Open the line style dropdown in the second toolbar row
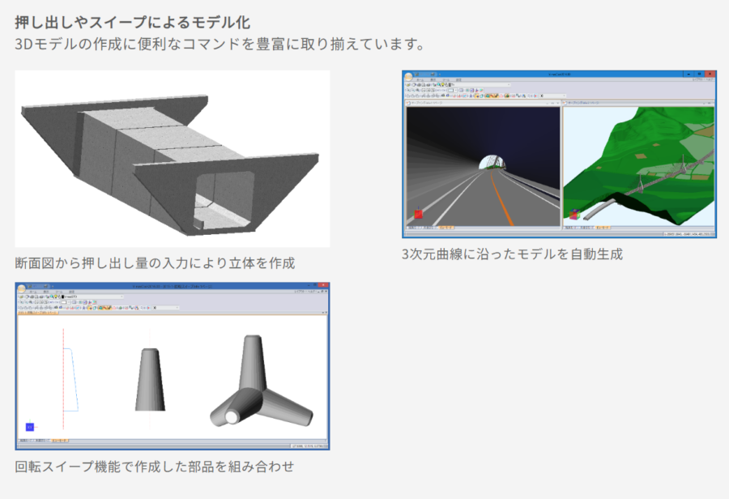 coord(68,302)
